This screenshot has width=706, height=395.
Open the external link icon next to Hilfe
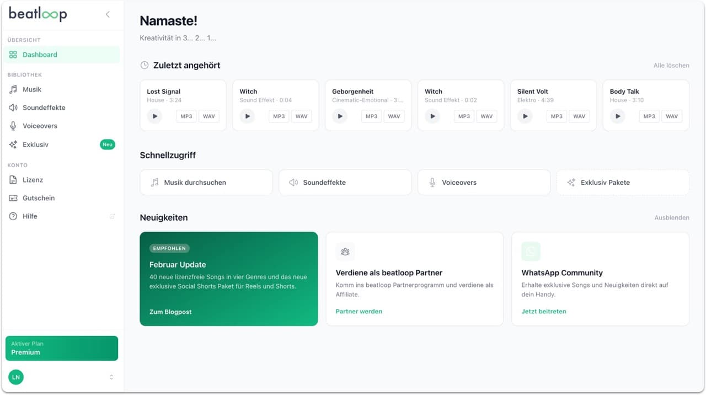click(112, 216)
